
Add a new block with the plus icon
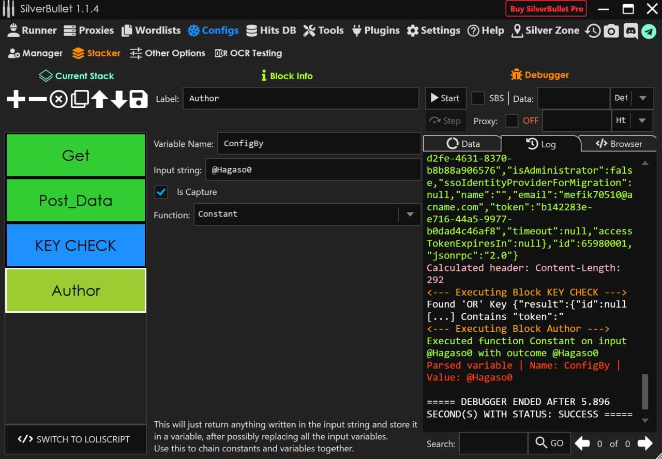pos(16,99)
